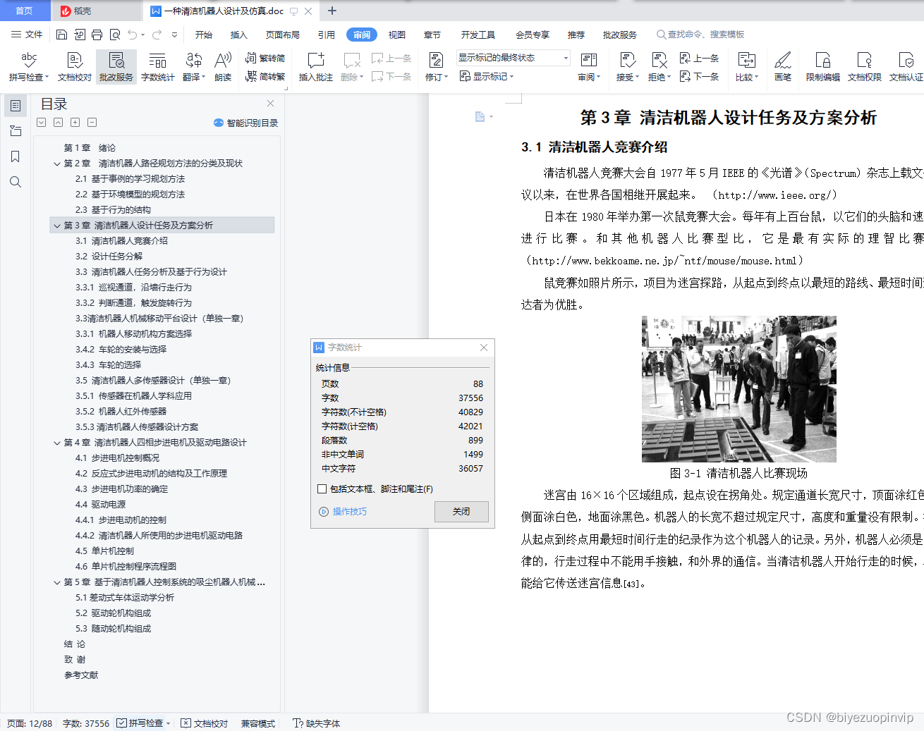Viewport: 924px width, 731px height.
Task: Switch to the 开发工具 ribbon tab
Action: click(x=478, y=35)
